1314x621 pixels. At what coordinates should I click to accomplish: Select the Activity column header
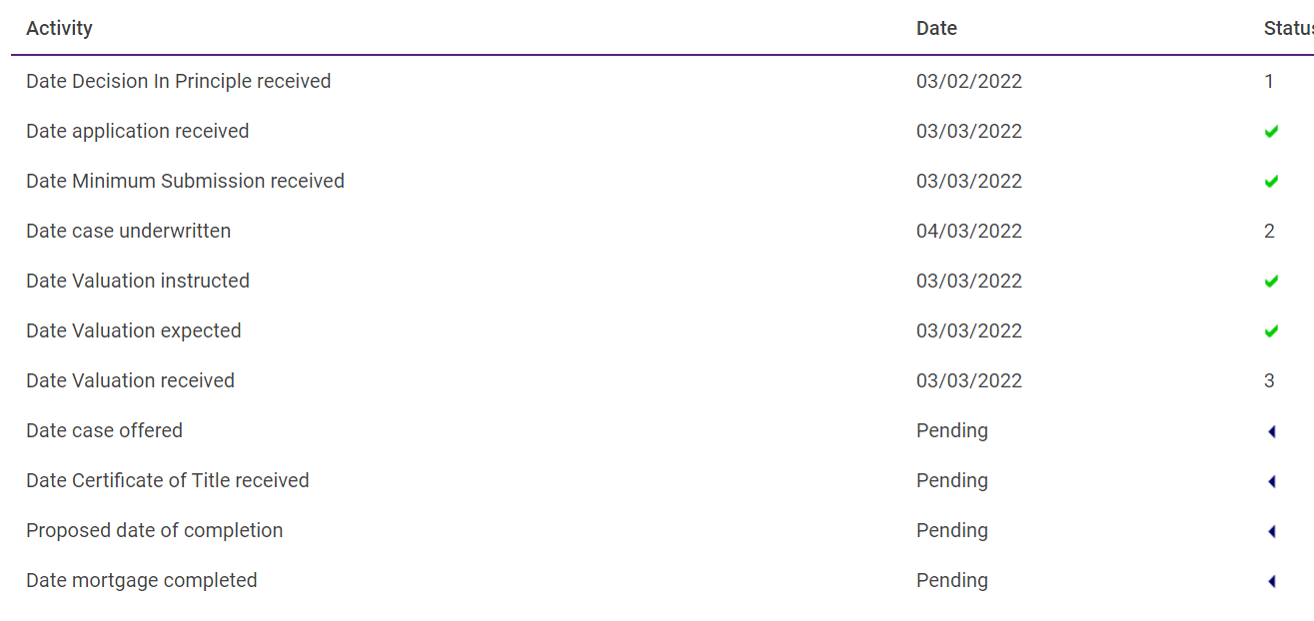pos(59,28)
